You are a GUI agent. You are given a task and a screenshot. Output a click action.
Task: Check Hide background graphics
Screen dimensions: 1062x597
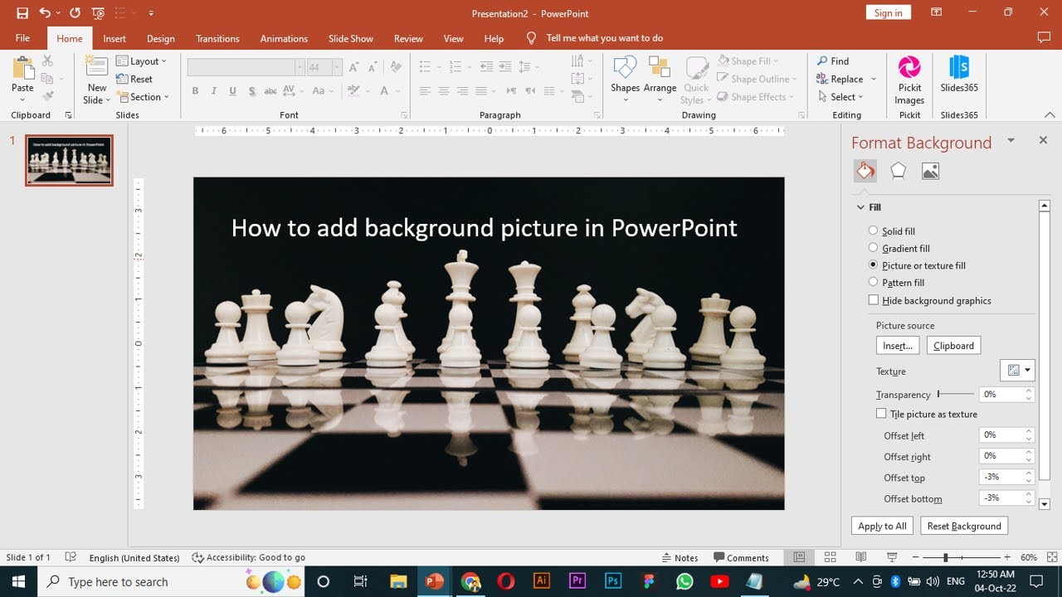coord(873,300)
